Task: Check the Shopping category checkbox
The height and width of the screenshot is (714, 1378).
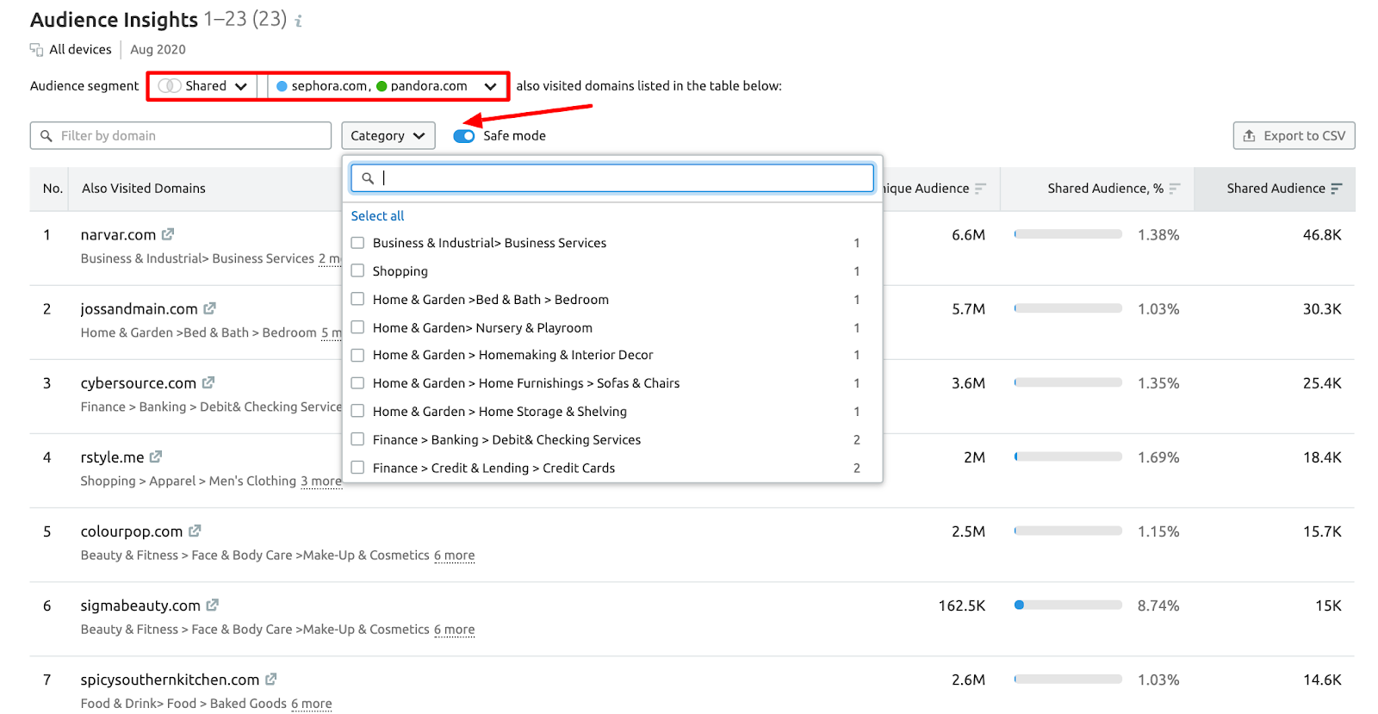Action: [357, 271]
